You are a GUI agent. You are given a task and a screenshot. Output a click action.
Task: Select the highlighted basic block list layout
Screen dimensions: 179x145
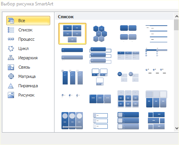point(72,34)
